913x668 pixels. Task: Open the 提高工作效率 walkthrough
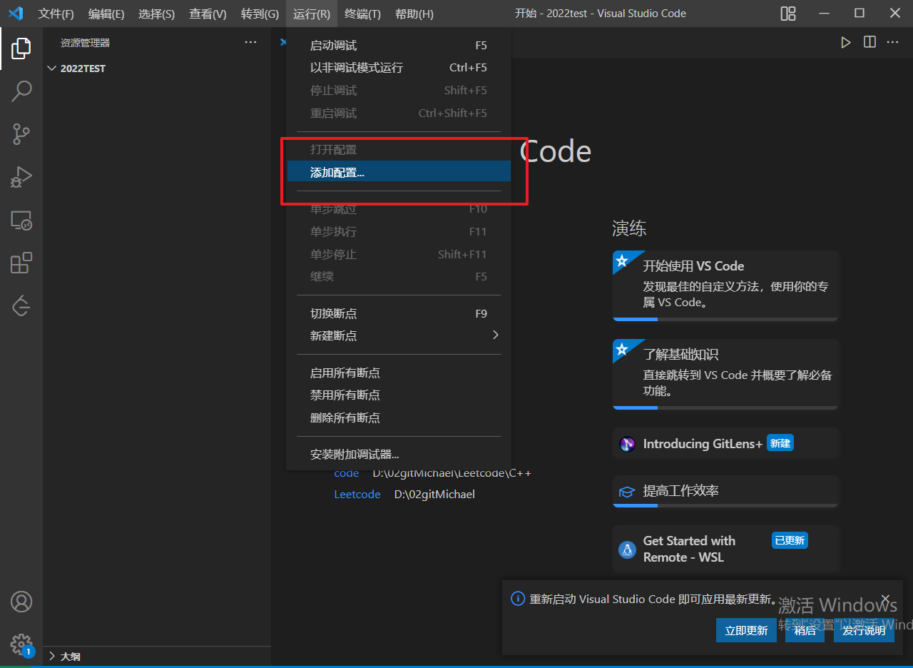pos(725,491)
